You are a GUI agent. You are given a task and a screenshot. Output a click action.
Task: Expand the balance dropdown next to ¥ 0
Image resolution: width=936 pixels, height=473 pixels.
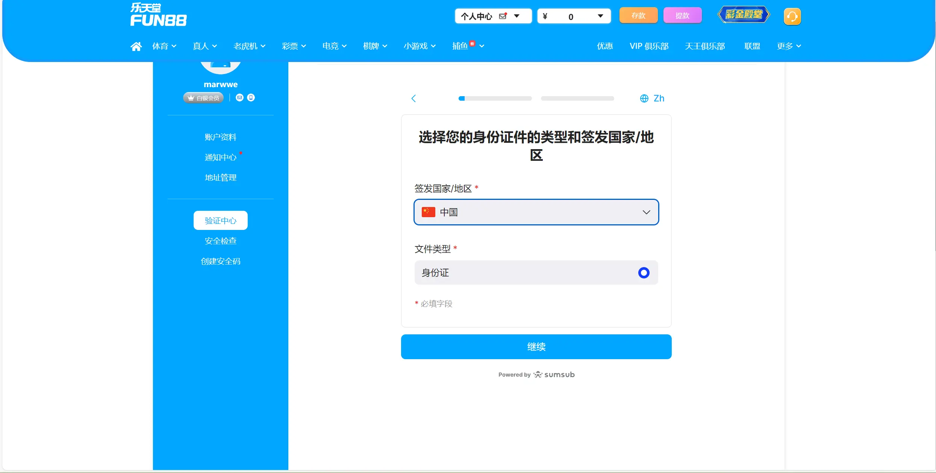(x=600, y=16)
